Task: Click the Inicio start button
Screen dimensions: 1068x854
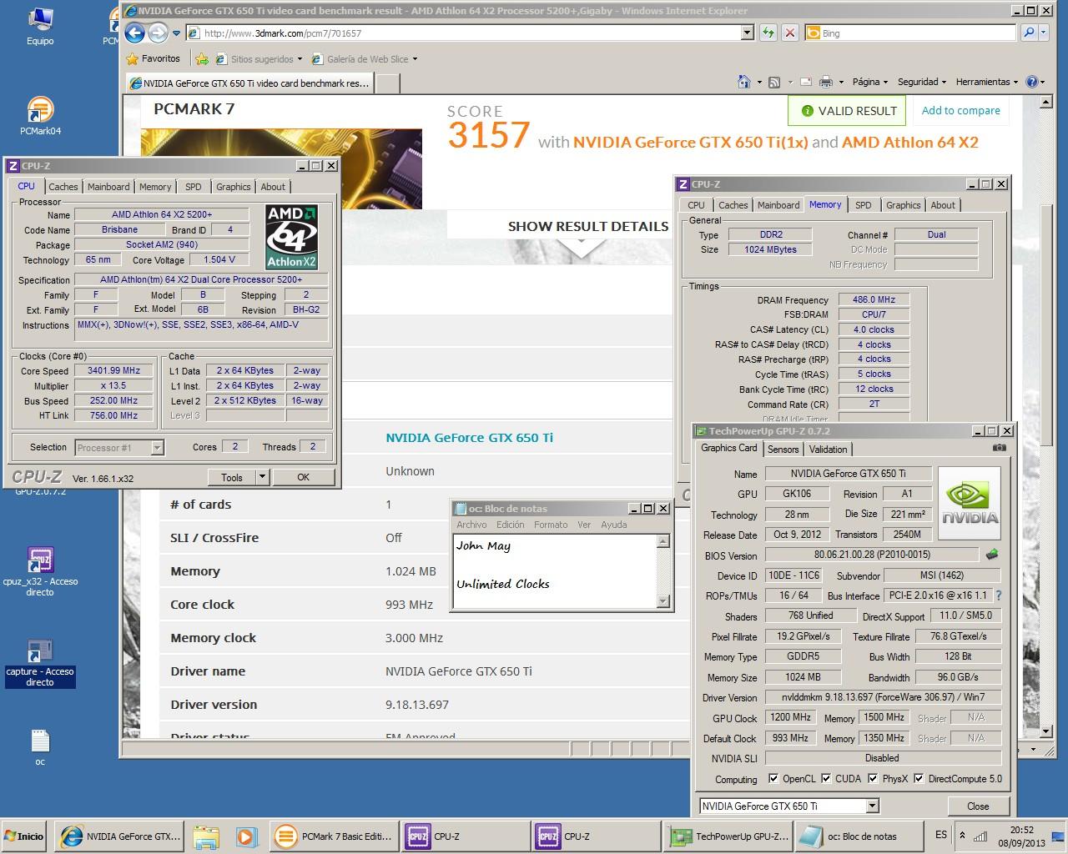Action: [24, 836]
